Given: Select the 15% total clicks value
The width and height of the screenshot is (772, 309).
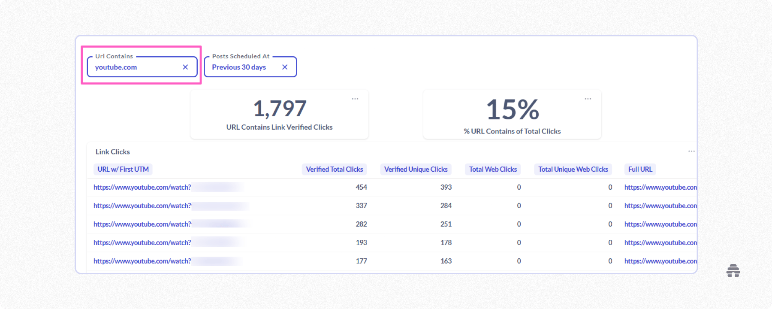Looking at the screenshot, I should (x=513, y=109).
